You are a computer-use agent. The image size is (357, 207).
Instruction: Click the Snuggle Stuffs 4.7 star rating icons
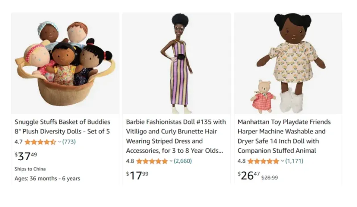click(x=40, y=142)
